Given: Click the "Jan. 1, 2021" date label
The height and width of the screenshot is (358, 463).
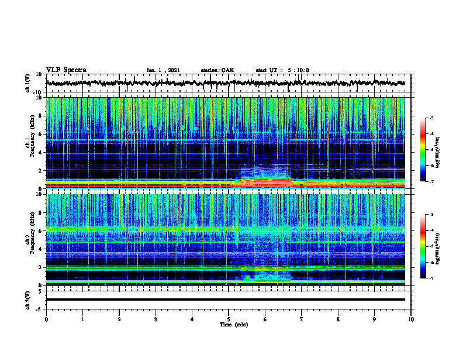Looking at the screenshot, I should pos(163,70).
